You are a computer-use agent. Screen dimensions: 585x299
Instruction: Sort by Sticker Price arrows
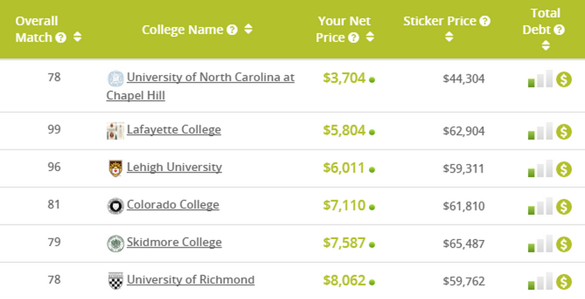tap(448, 37)
